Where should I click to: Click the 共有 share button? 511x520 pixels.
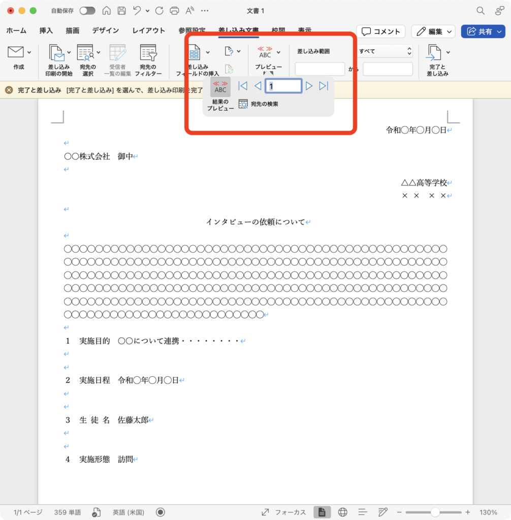tap(483, 31)
